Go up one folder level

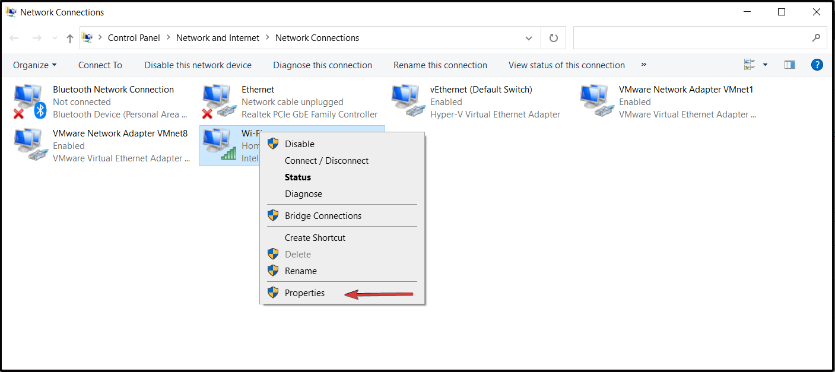point(70,38)
